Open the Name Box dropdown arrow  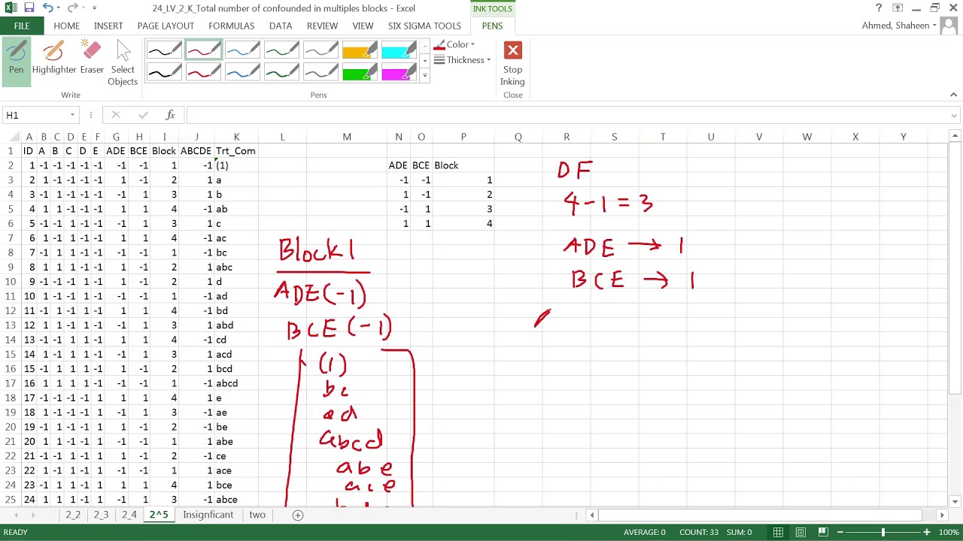pos(72,115)
